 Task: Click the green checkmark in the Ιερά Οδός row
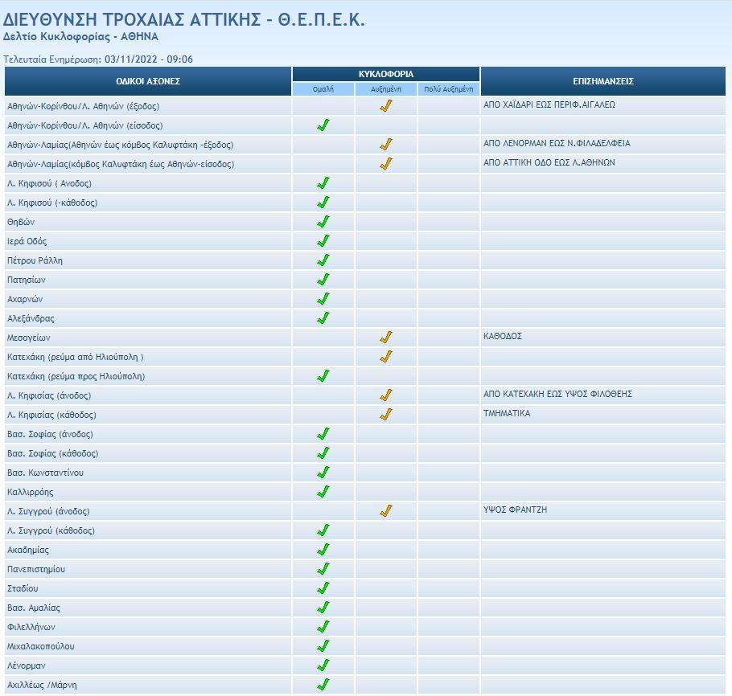(x=323, y=241)
